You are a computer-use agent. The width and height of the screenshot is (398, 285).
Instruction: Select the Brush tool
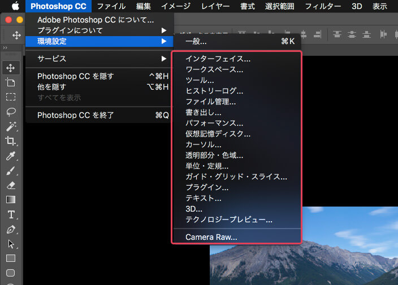pyautogui.click(x=10, y=170)
